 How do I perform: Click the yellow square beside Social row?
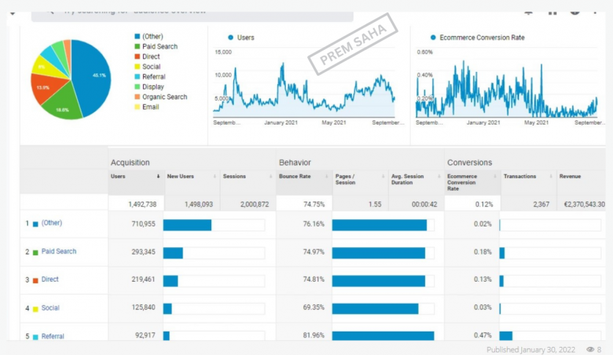tap(35, 309)
